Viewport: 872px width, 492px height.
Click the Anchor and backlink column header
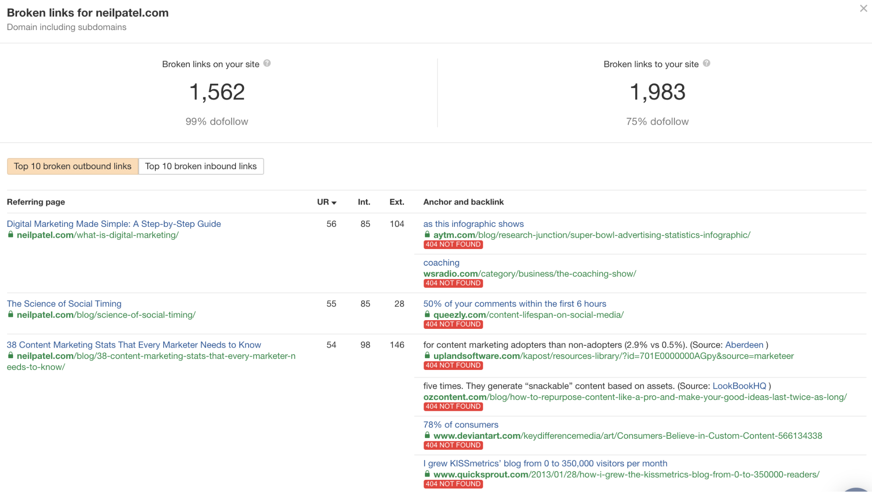tap(463, 202)
